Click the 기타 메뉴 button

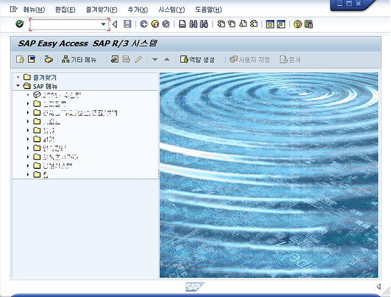[79, 60]
